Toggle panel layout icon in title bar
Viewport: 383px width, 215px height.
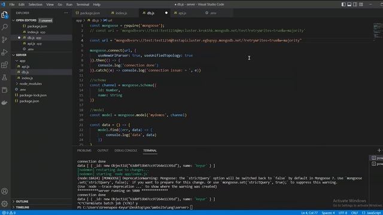tap(349, 4)
